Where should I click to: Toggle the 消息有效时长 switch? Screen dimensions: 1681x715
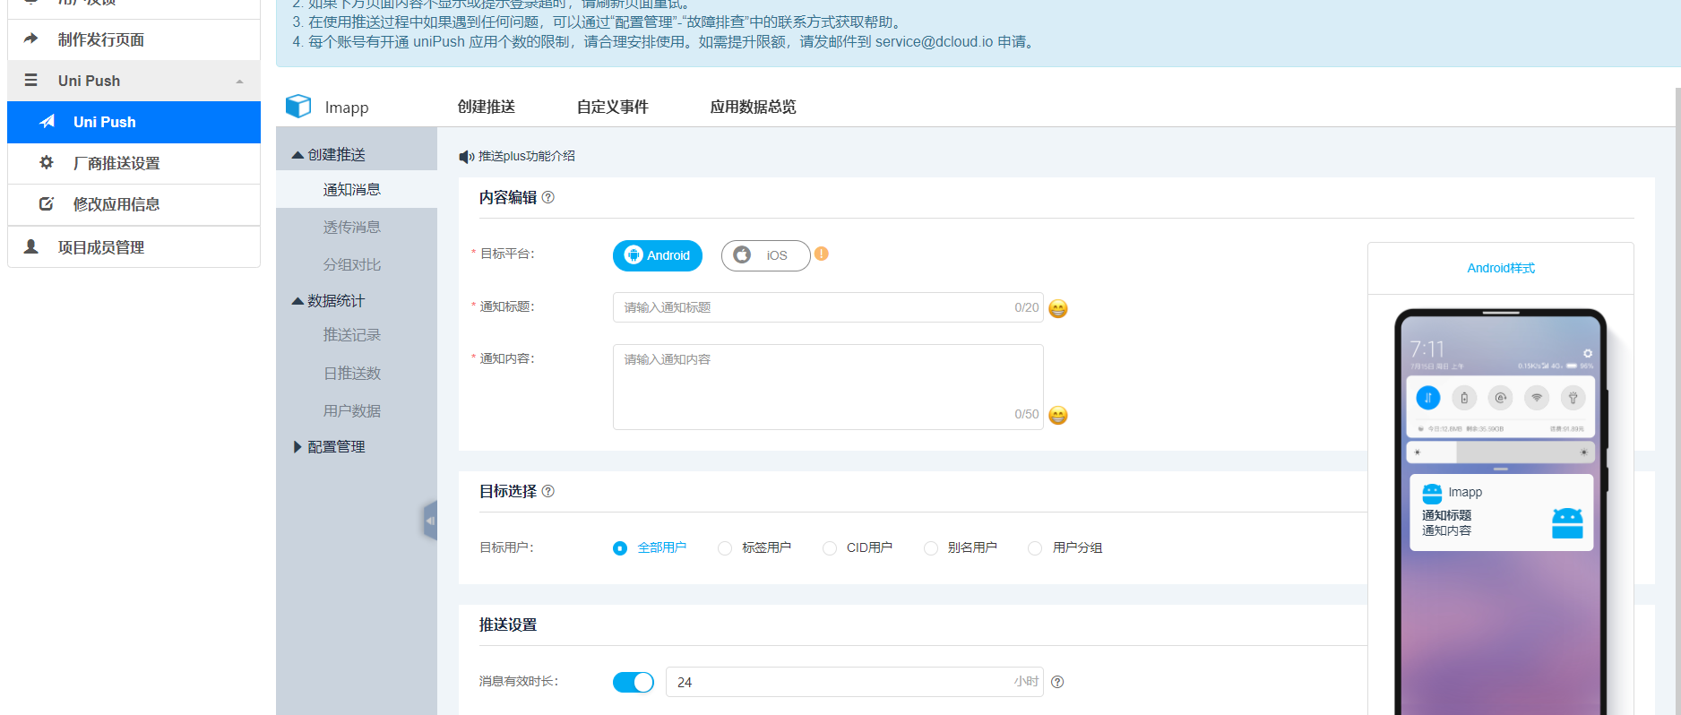(x=634, y=682)
